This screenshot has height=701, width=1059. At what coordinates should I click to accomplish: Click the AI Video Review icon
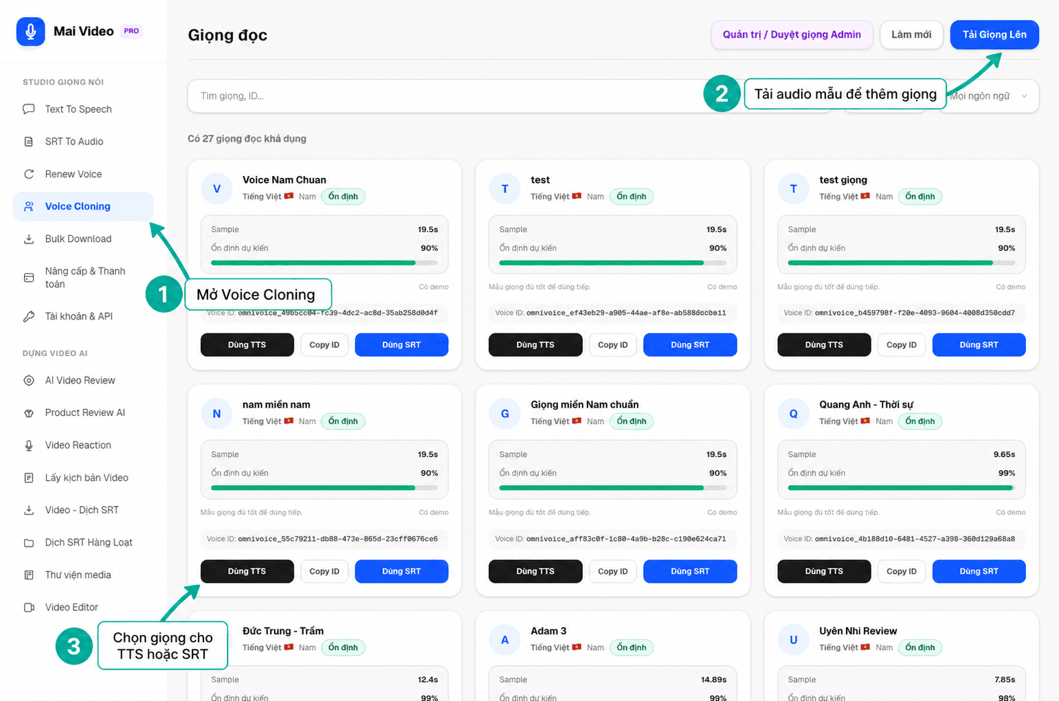[29, 380]
